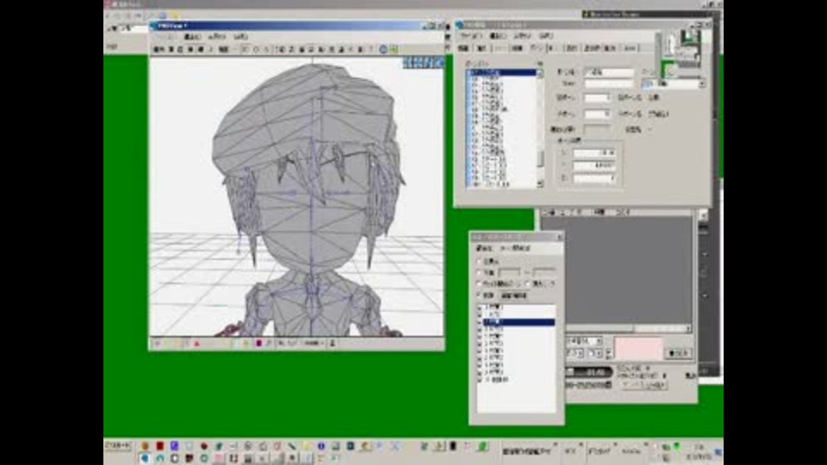
Task: Click the bone position X field
Action: pos(594,153)
